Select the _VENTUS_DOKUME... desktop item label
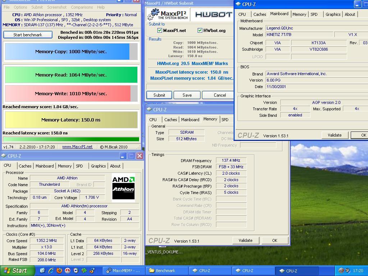This screenshot has height=276, width=368. pos(164,252)
